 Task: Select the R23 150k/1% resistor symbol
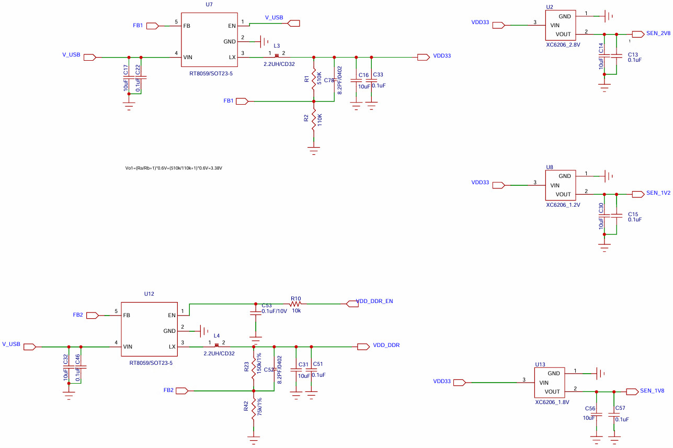pos(254,368)
